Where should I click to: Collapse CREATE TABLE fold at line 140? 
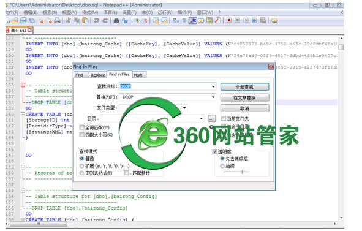click(23, 114)
